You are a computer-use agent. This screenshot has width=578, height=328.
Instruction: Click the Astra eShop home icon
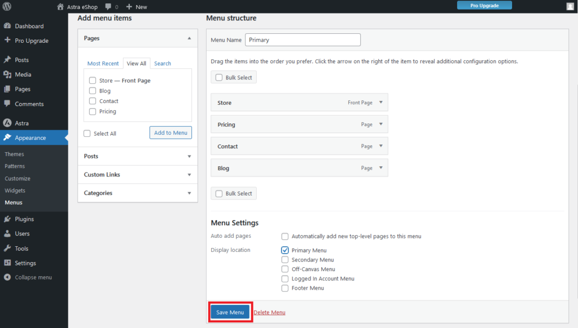click(x=60, y=7)
